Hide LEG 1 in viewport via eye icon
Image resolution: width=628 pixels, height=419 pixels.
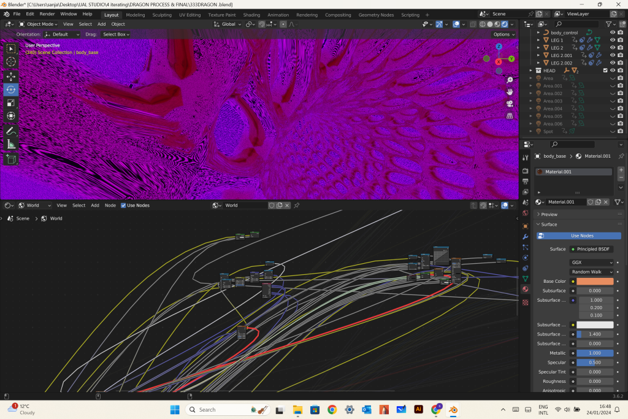(613, 40)
